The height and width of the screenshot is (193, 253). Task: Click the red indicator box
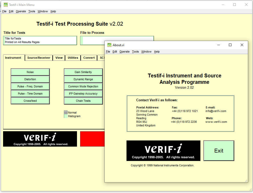tap(92, 139)
